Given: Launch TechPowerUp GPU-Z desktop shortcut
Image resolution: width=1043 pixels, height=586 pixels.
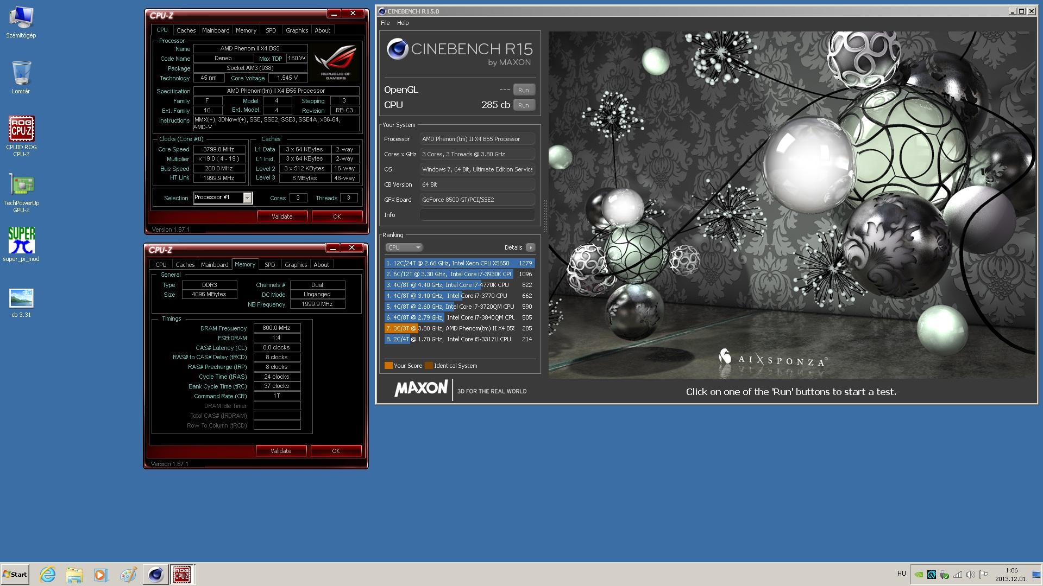Looking at the screenshot, I should tap(21, 193).
